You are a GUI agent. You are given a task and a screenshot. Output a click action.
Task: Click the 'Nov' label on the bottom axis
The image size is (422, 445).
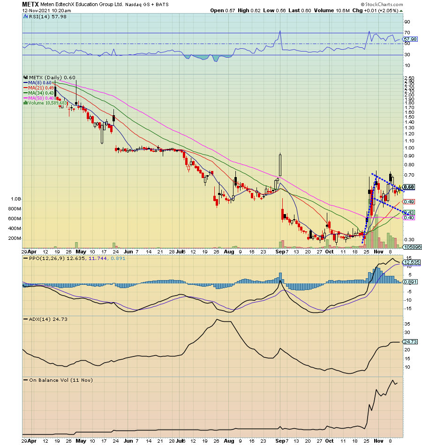coord(378,441)
